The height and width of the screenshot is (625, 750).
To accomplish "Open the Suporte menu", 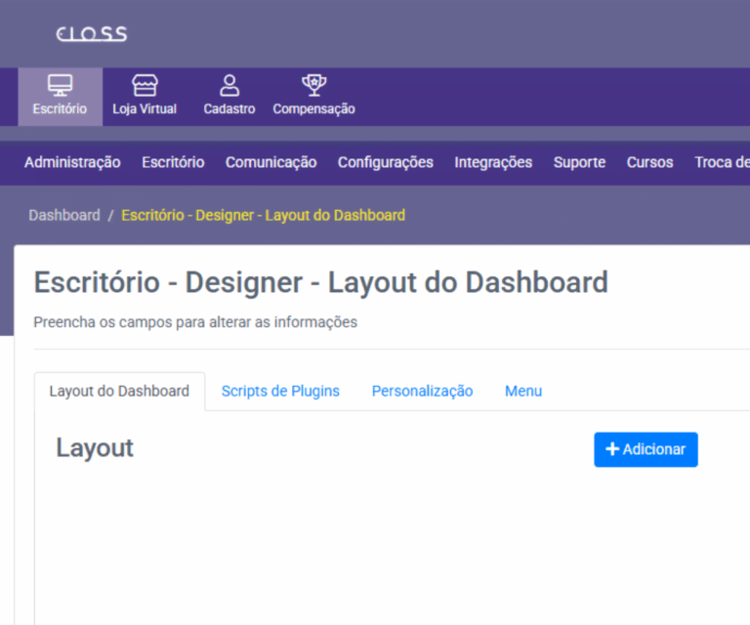I will coord(579,162).
